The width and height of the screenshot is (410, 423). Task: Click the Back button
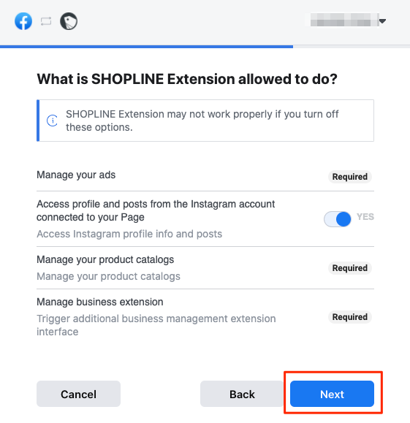(242, 394)
